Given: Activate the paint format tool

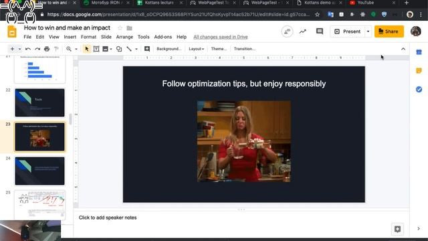Looking at the screenshot, I should tap(56, 49).
